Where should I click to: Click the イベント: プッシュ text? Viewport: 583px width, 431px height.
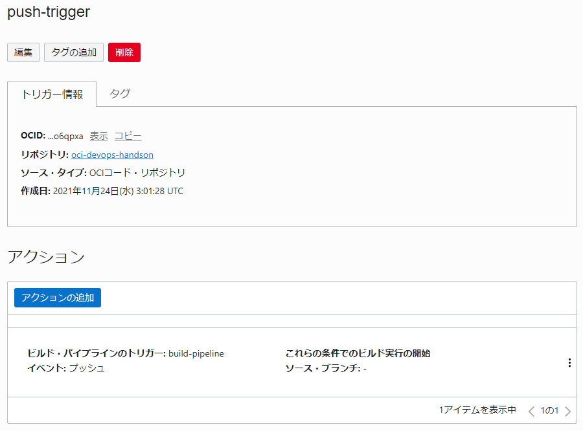tap(66, 368)
